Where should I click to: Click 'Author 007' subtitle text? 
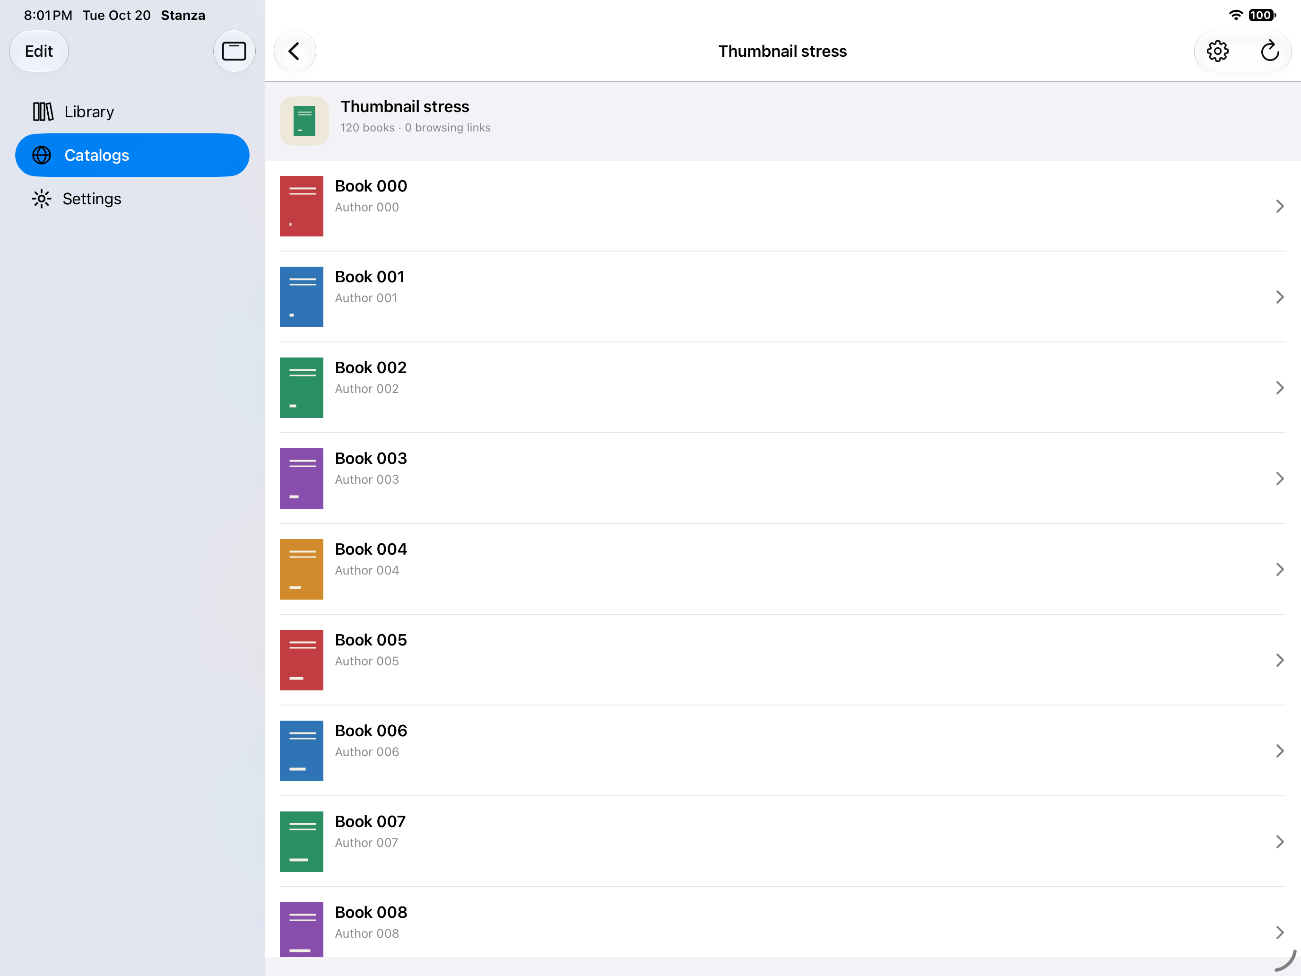tap(366, 843)
